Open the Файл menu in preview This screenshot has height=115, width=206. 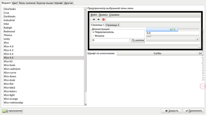click(94, 15)
